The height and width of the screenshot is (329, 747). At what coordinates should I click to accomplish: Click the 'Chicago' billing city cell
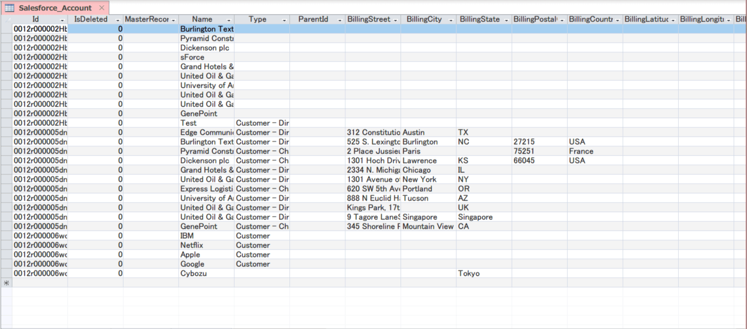428,170
